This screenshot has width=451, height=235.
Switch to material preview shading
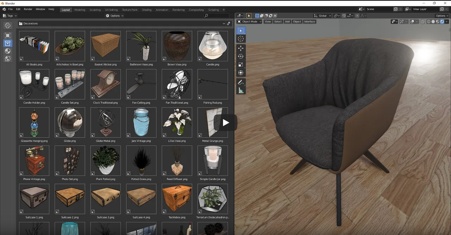(x=438, y=21)
